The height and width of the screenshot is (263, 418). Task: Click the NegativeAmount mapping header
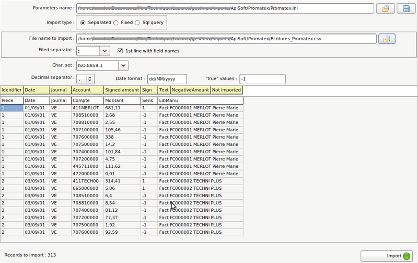coord(191,90)
